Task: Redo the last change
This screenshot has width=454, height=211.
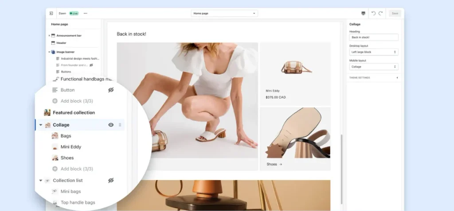Action: point(381,13)
